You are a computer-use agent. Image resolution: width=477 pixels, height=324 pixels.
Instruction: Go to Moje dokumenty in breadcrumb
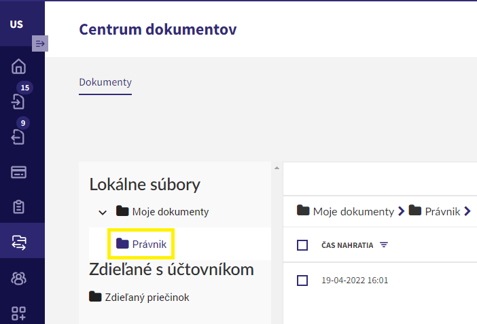click(345, 211)
